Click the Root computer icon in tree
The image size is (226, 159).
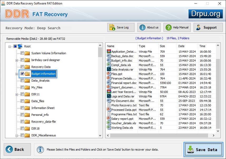click(20, 46)
